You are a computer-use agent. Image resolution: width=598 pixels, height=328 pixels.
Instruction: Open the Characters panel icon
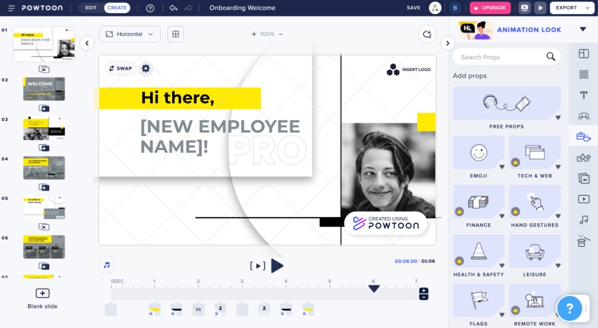(x=584, y=116)
